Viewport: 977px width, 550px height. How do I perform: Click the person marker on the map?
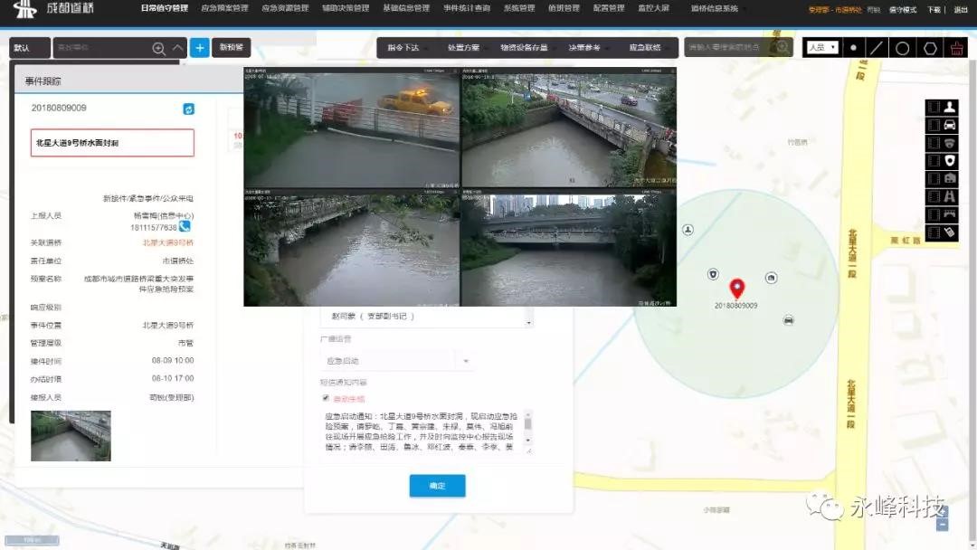(688, 230)
